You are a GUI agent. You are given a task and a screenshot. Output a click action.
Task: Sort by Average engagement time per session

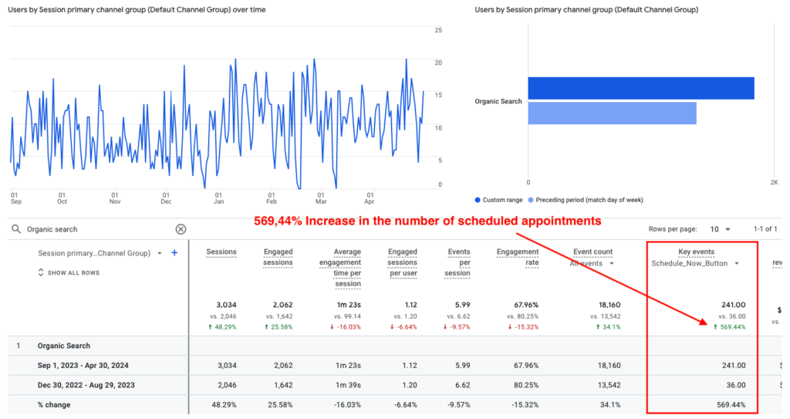[340, 268]
